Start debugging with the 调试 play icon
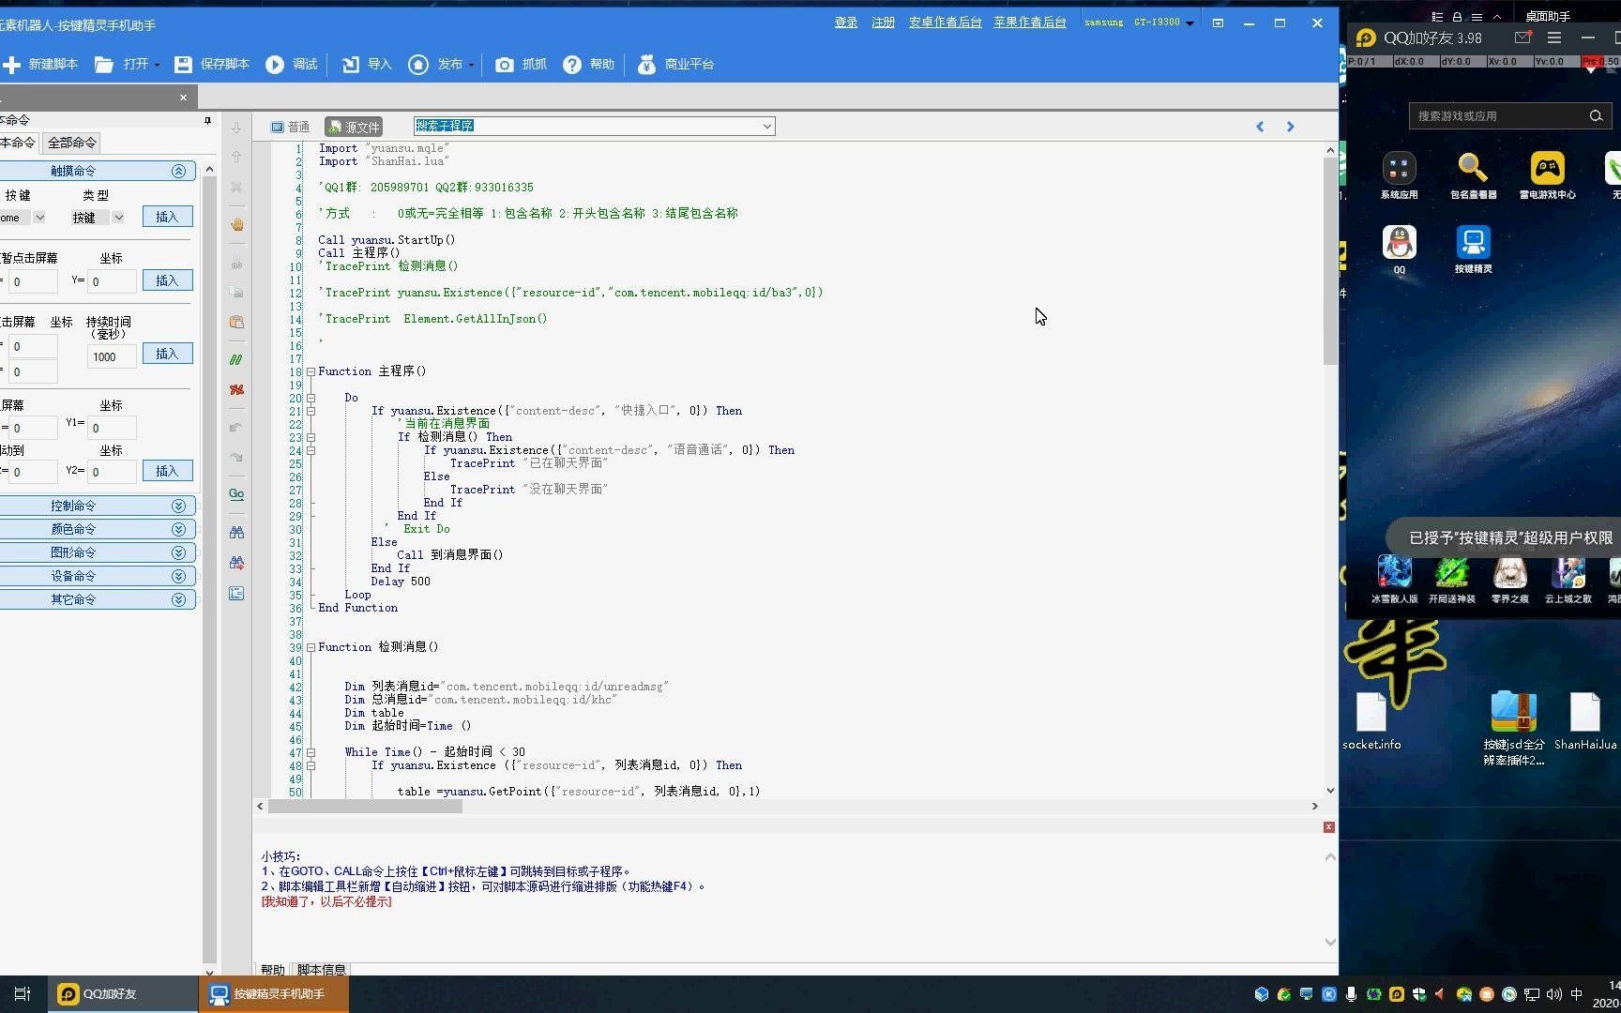1621x1013 pixels. tap(275, 64)
